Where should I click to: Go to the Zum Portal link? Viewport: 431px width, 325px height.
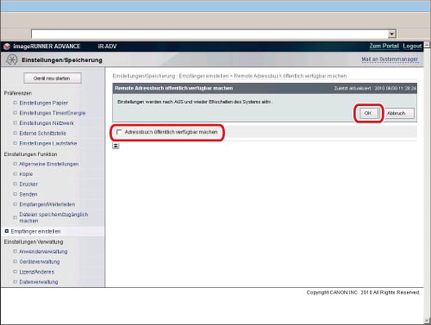click(x=384, y=46)
